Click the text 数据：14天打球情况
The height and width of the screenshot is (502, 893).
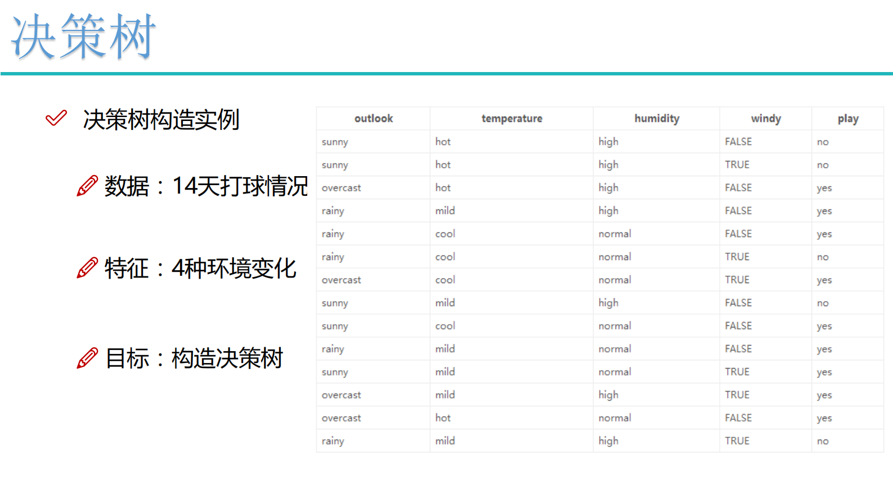tap(206, 186)
